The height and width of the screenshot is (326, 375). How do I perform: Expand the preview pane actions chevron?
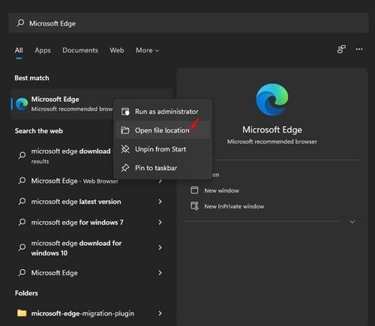352,222
